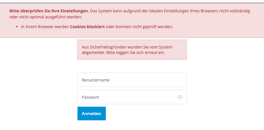Click the 'Benutzername' placeholder label
The width and height of the screenshot is (264, 130).
[x=96, y=80]
